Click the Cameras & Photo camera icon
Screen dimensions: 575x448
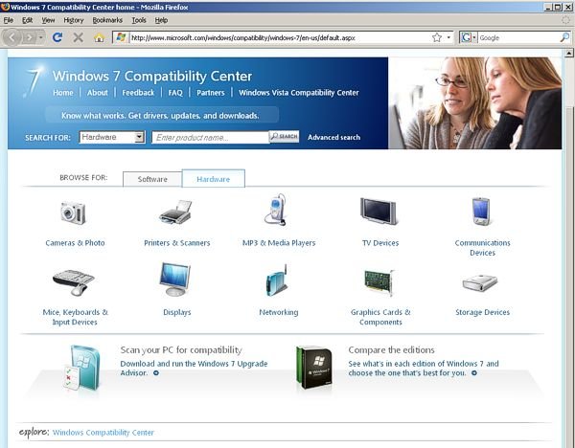[74, 213]
